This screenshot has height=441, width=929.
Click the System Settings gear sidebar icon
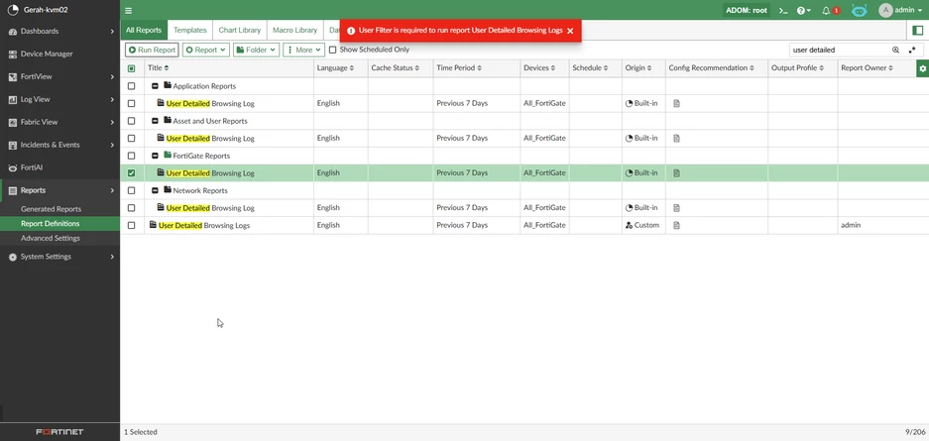13,257
